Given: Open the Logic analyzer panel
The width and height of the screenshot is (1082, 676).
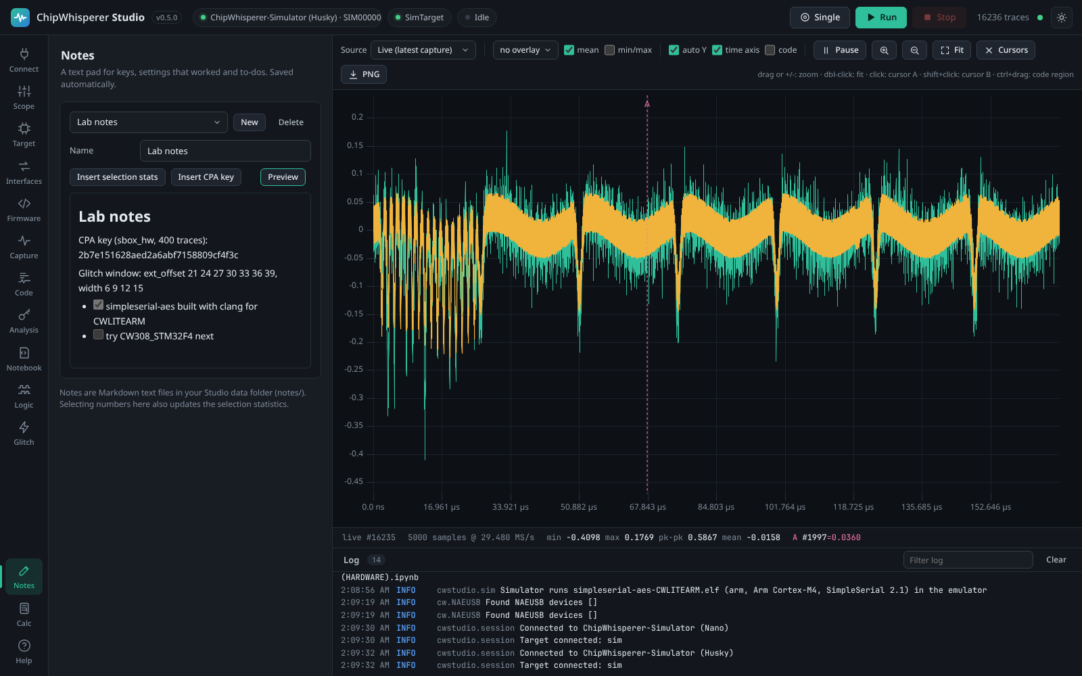Looking at the screenshot, I should click(x=24, y=396).
